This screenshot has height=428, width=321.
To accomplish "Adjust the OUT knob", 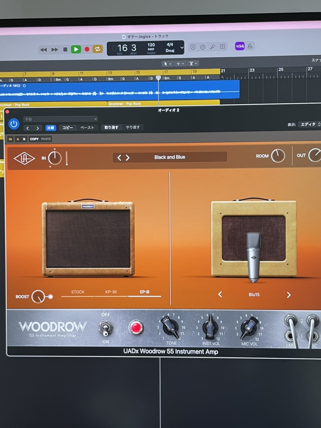I will [315, 155].
